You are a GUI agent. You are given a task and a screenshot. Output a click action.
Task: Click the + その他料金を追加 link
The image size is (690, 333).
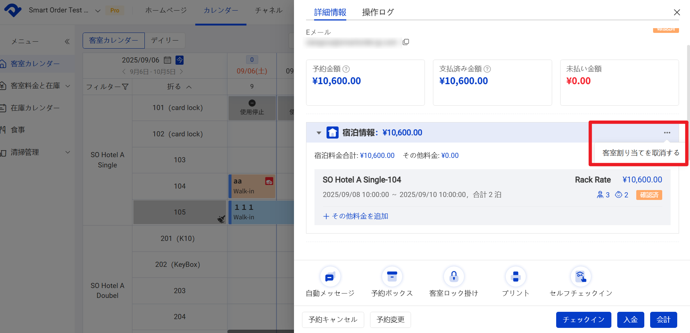355,216
